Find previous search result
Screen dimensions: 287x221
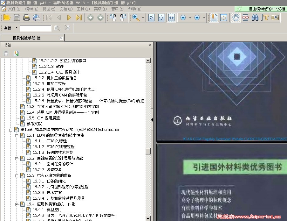point(57,28)
